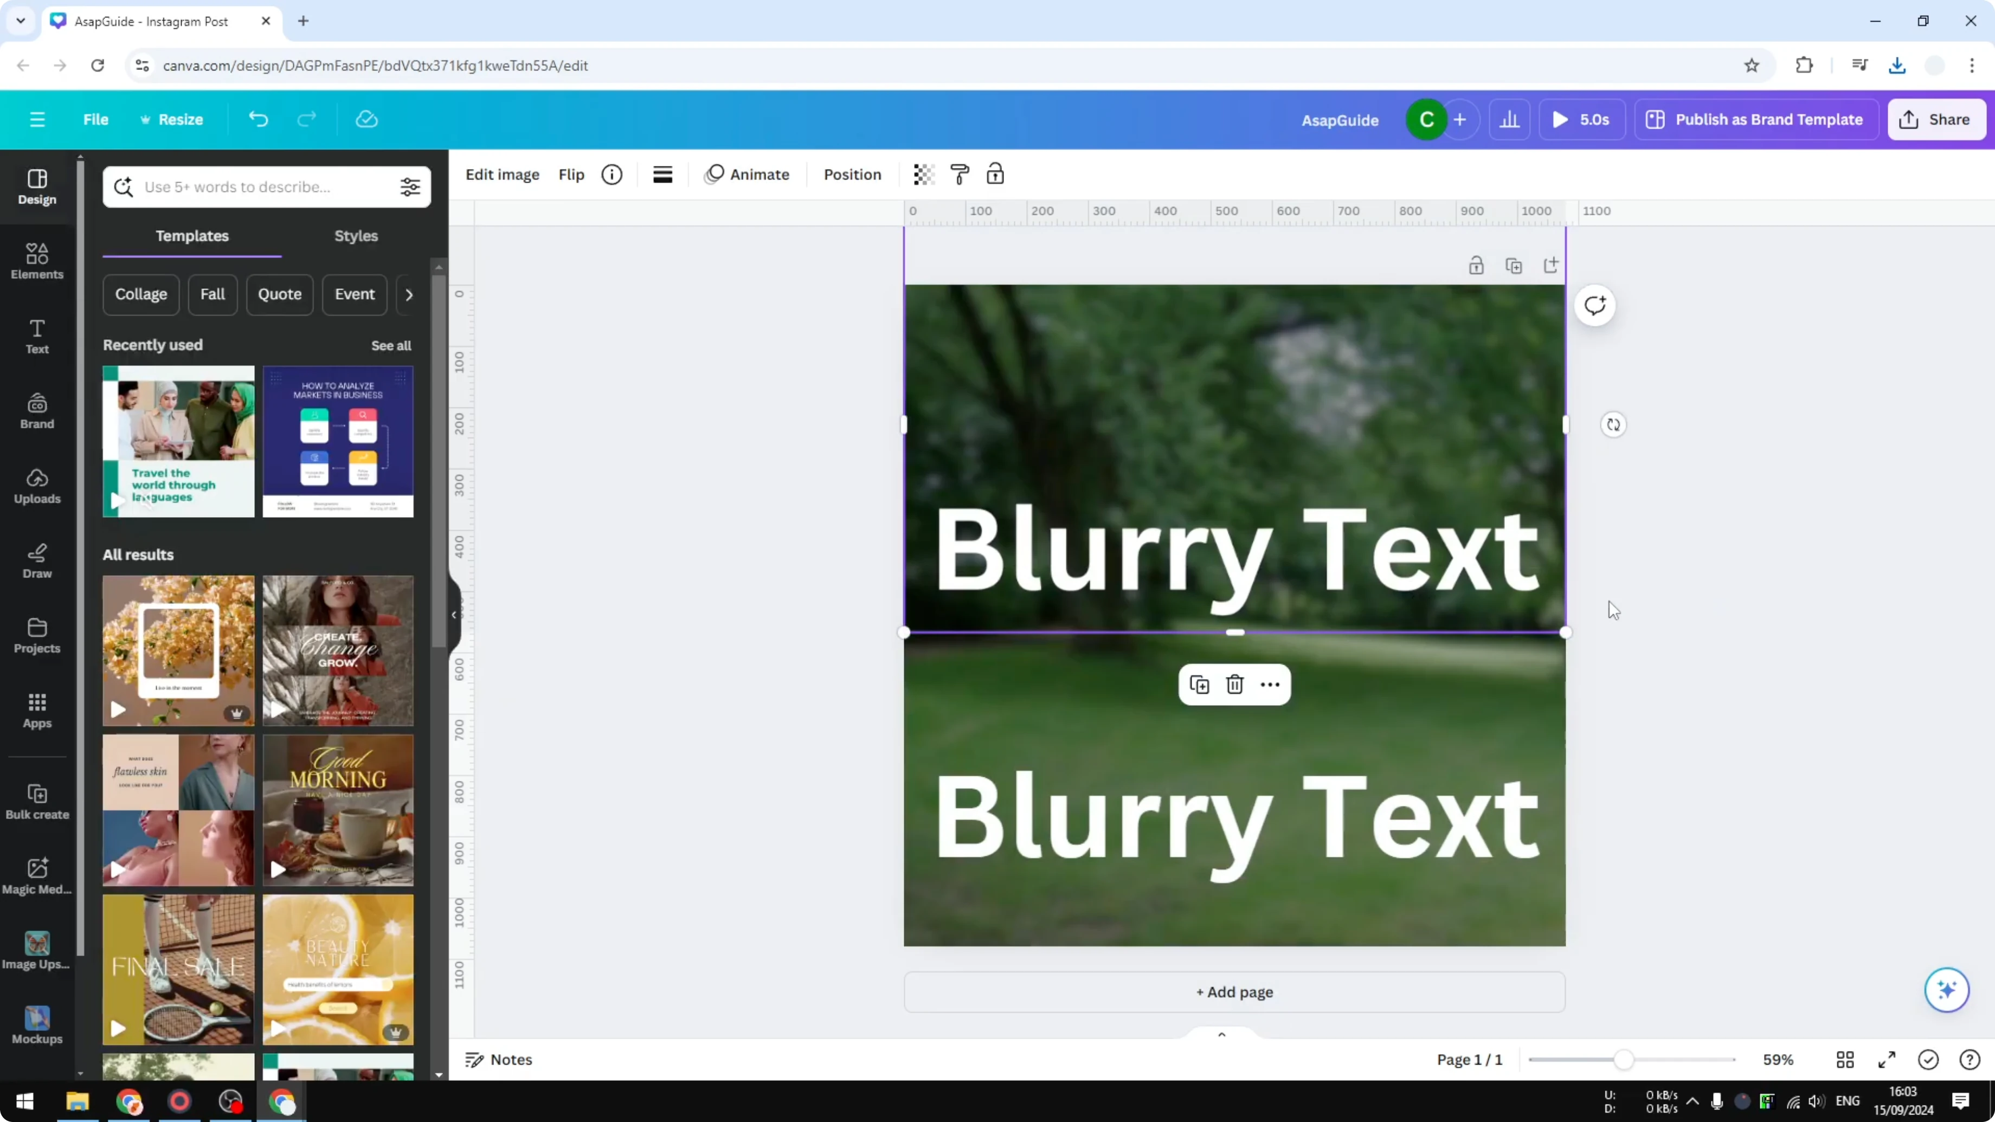
Task: Add a new page using the icon above the canvas
Action: click(x=1550, y=266)
